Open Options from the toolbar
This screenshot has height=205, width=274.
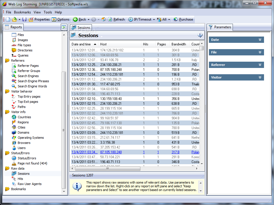click(x=61, y=19)
